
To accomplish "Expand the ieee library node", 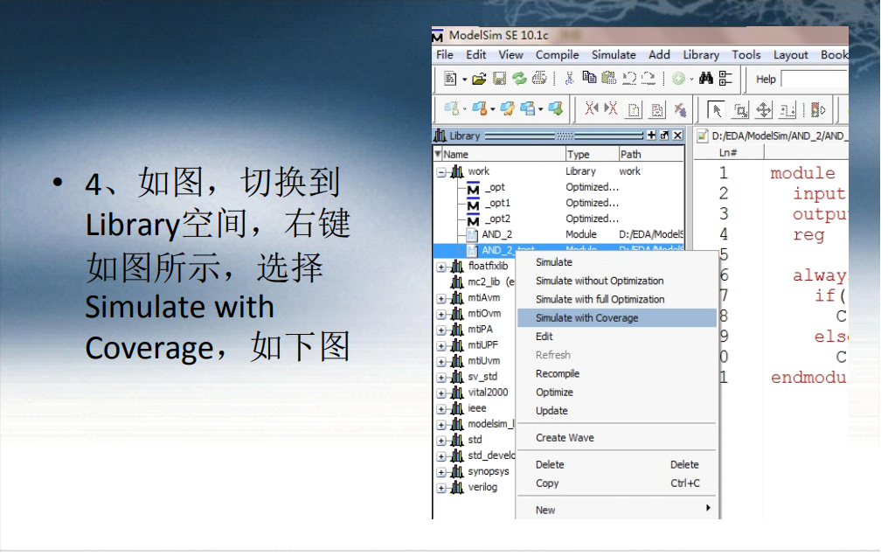I will click(439, 410).
